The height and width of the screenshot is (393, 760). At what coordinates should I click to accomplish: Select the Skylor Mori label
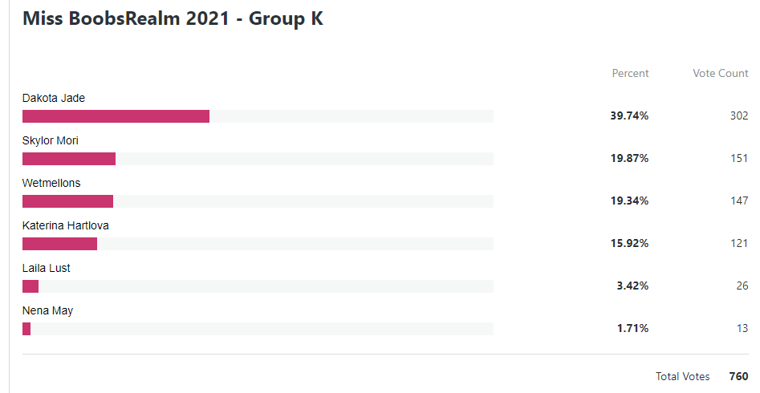point(51,141)
